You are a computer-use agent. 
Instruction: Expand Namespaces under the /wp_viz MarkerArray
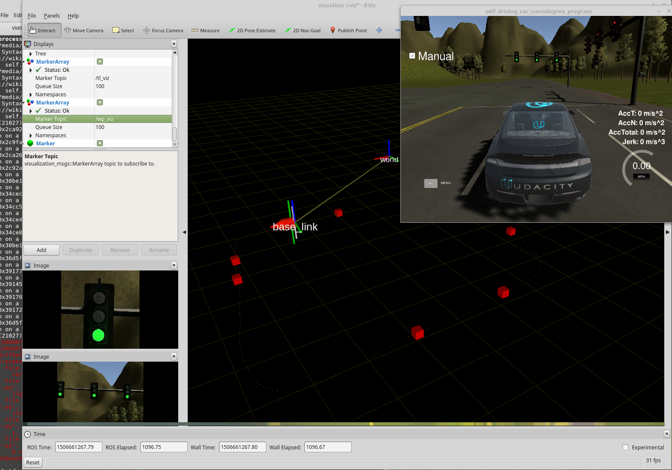tap(31, 135)
